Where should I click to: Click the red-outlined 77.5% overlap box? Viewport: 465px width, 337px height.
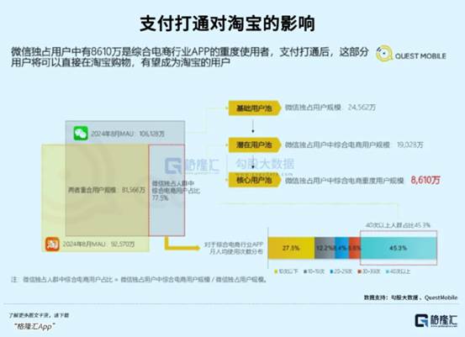(166, 190)
